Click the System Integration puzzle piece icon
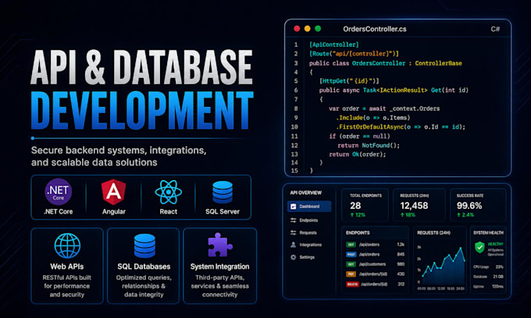Viewport: 531px width, 318px height. [x=219, y=245]
